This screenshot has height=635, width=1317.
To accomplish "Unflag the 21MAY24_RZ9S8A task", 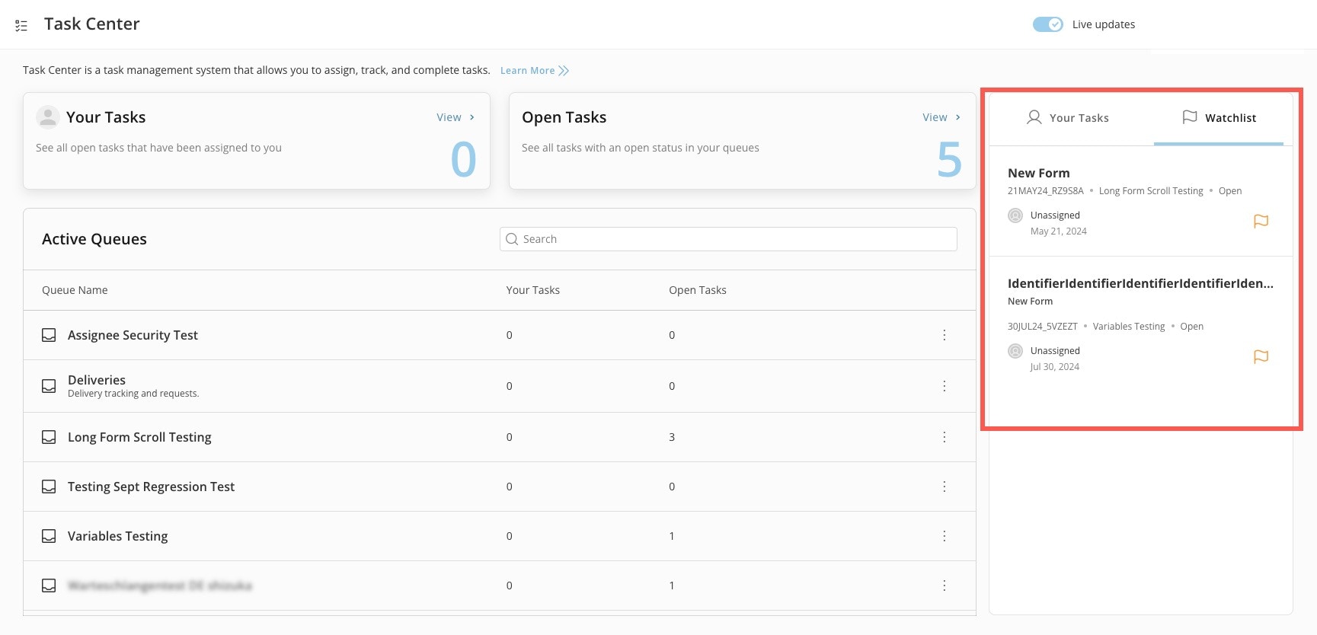I will pyautogui.click(x=1261, y=222).
